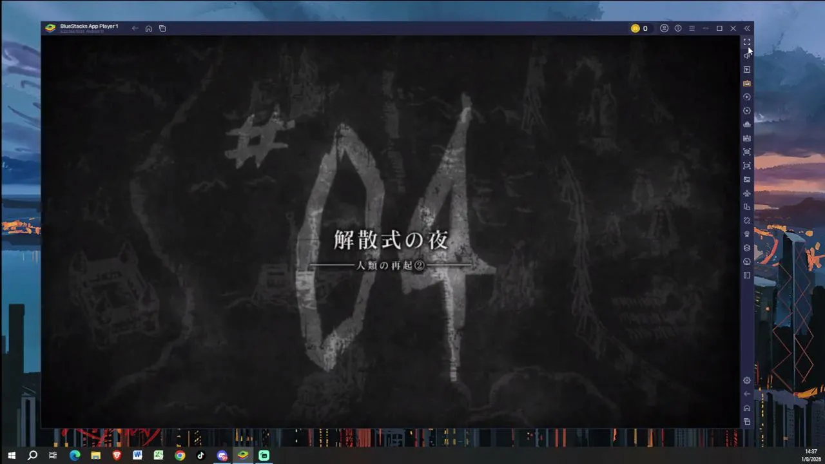
Task: Click the subtitle 人類の再起②
Action: [391, 266]
